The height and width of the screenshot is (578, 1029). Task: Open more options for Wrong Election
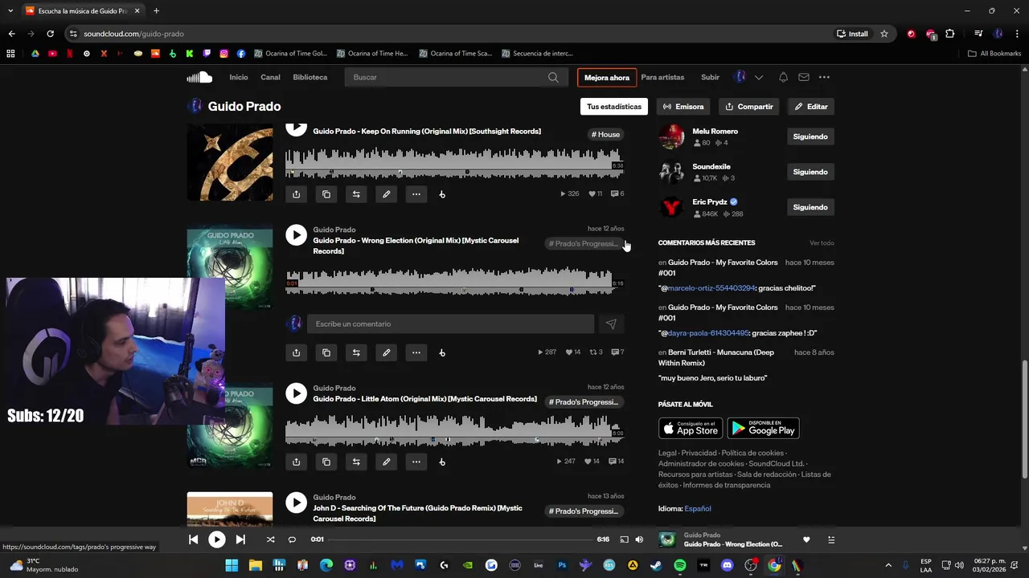(416, 352)
